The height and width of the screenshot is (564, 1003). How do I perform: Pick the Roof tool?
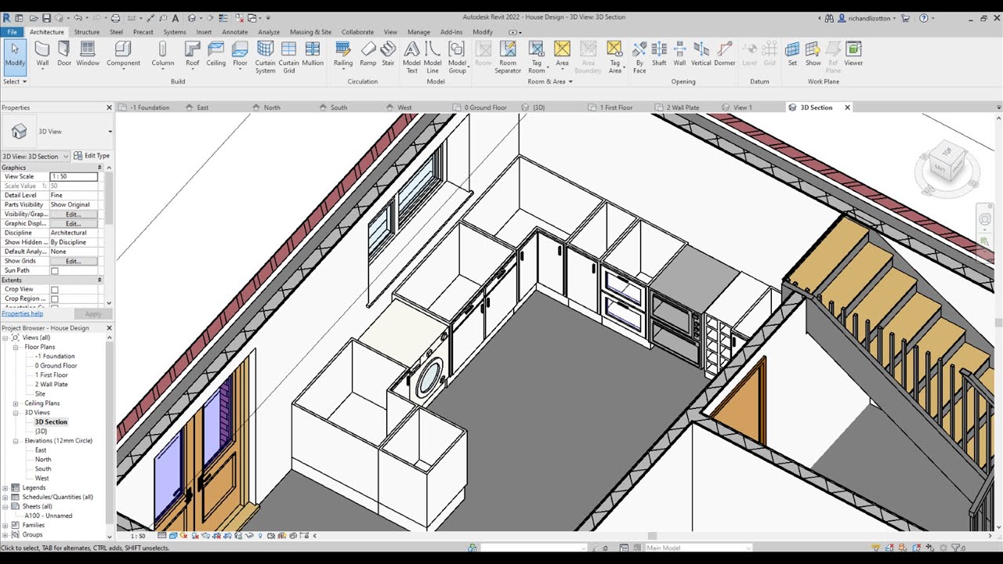click(x=192, y=54)
